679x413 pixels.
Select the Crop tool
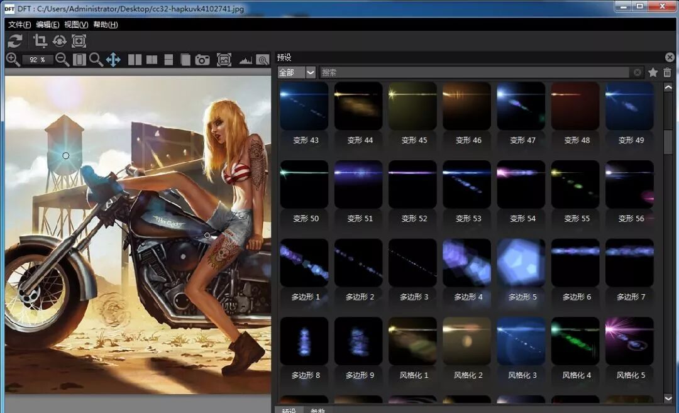[x=39, y=41]
